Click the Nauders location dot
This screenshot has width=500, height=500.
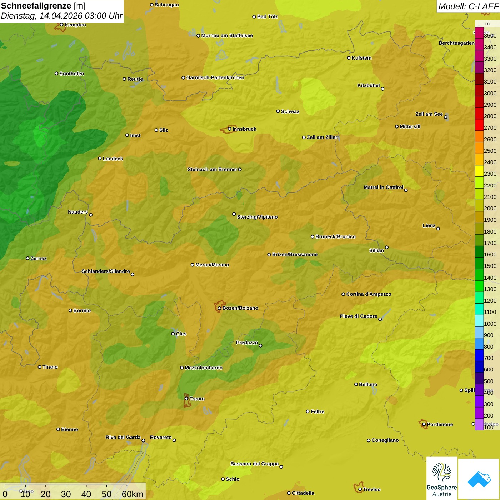[x=90, y=215]
